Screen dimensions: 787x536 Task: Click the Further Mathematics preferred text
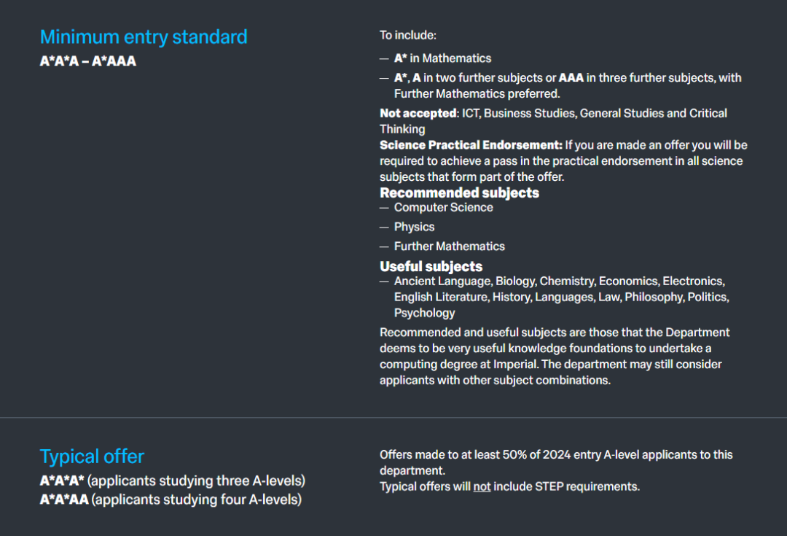477,93
